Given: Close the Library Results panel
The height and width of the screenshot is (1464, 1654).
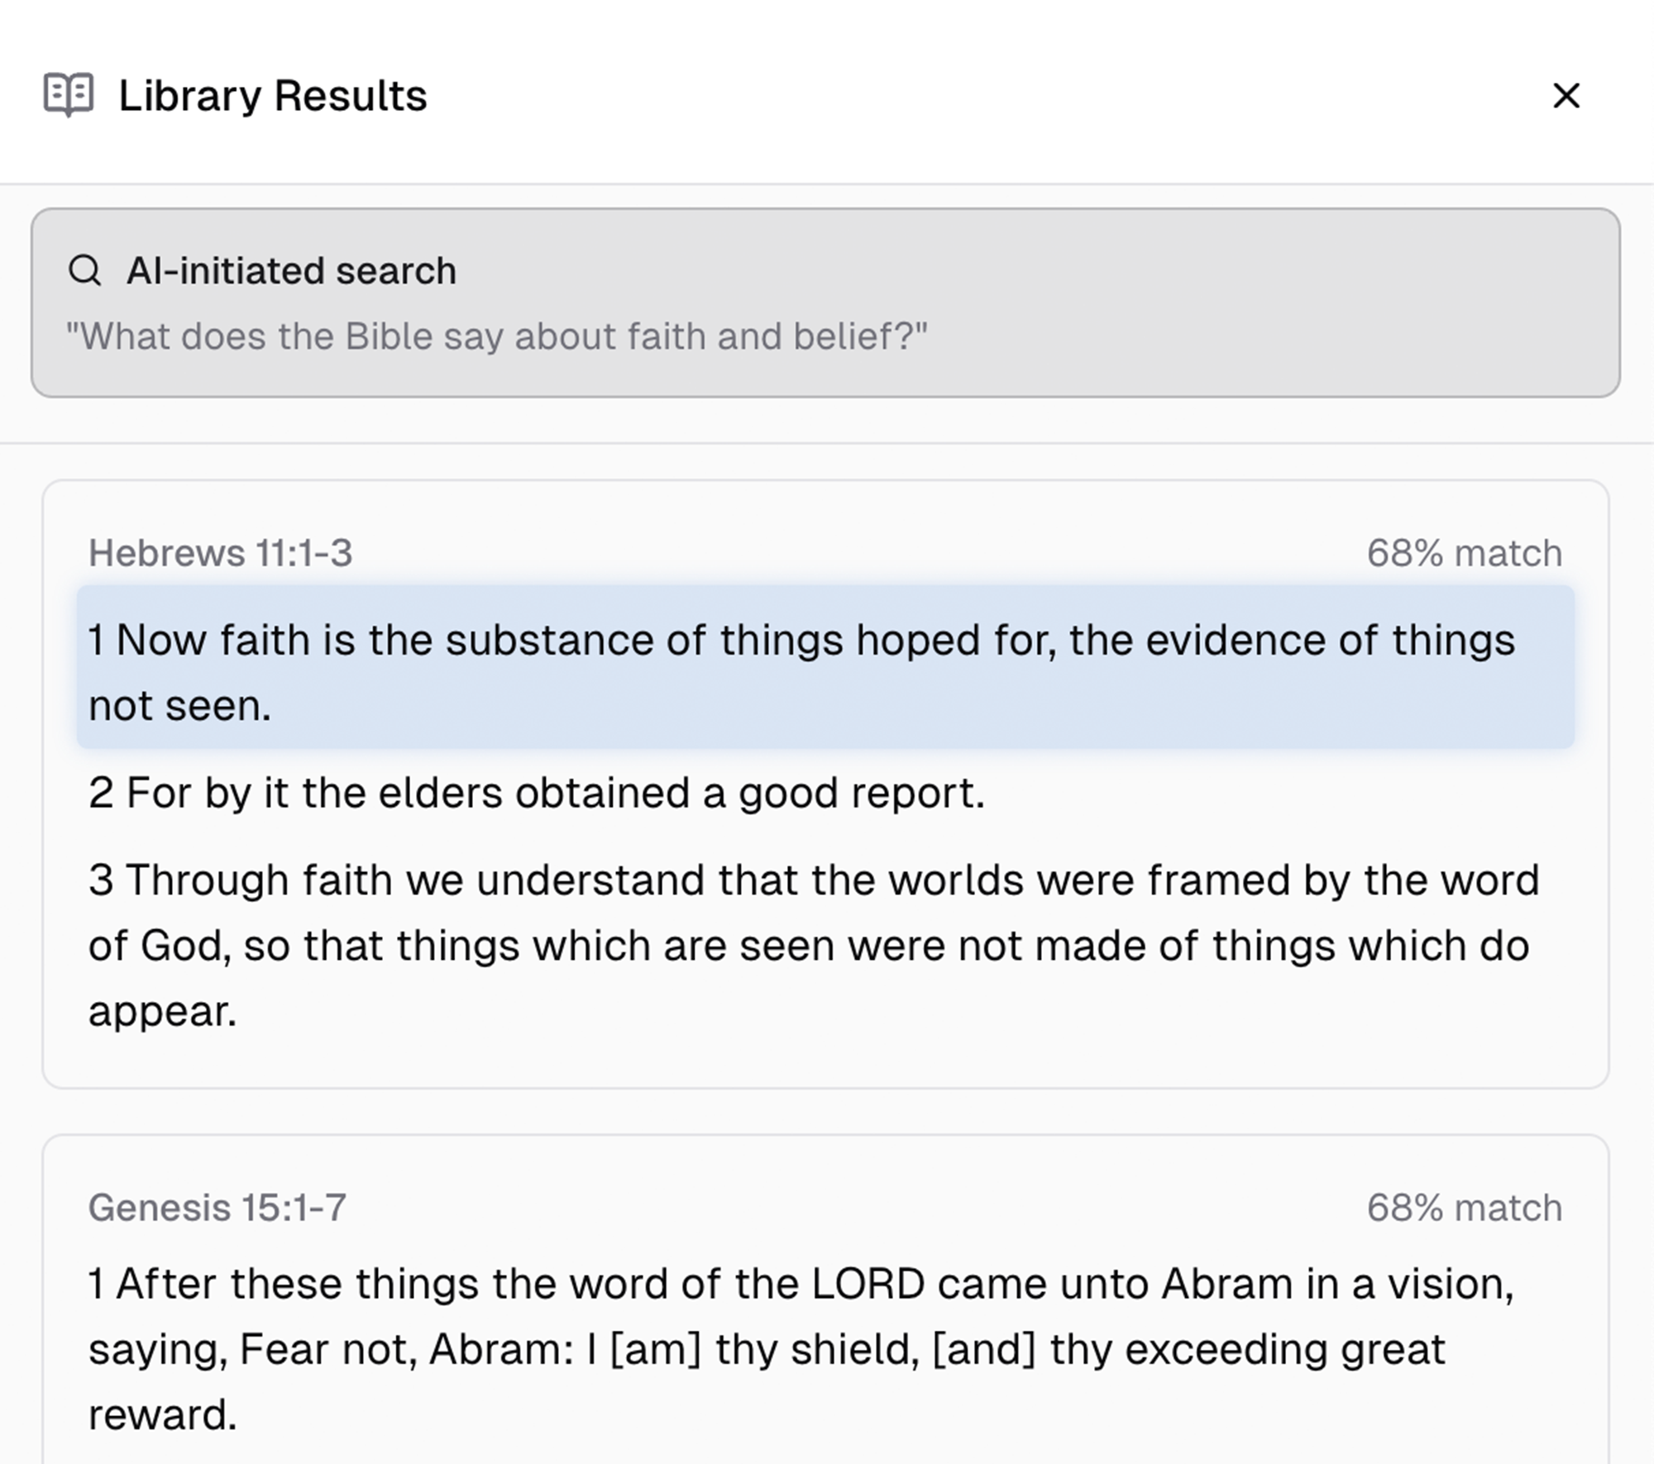Looking at the screenshot, I should coord(1566,96).
